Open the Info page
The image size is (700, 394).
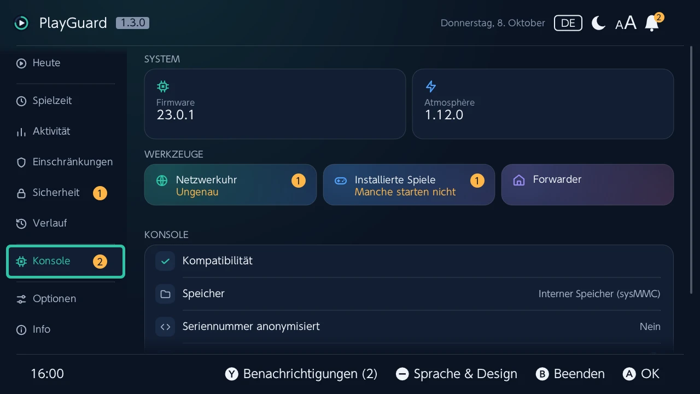point(66,329)
